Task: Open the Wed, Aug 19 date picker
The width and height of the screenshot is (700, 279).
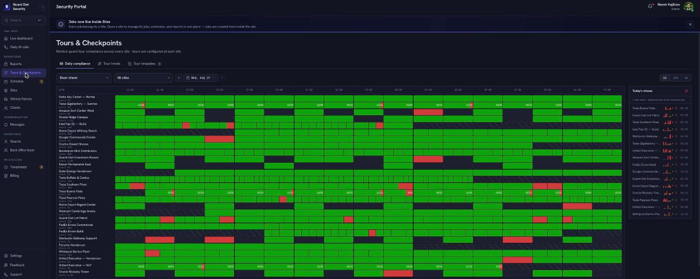Action: pos(201,78)
